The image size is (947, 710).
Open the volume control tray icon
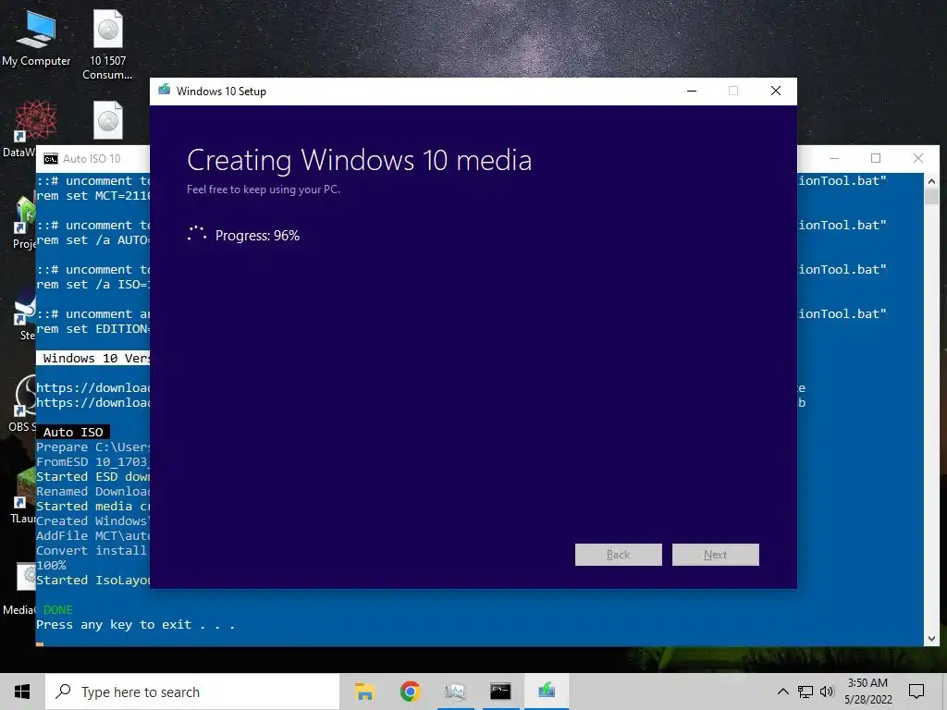tap(827, 692)
